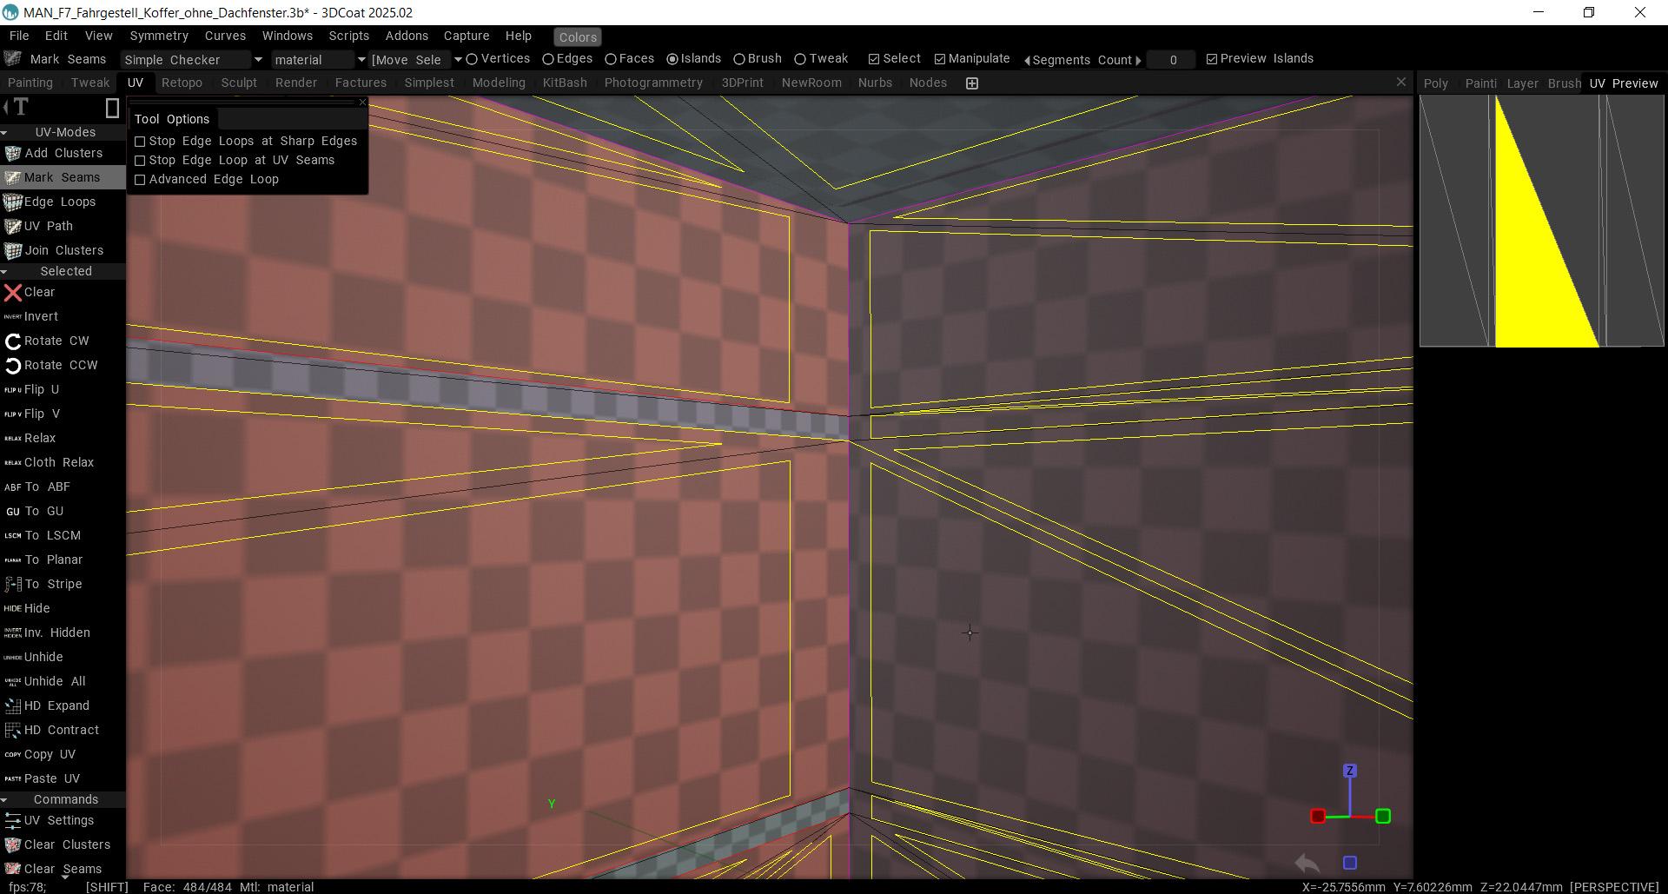The image size is (1668, 894).
Task: Click the Join Clusters icon
Action: coord(12,251)
